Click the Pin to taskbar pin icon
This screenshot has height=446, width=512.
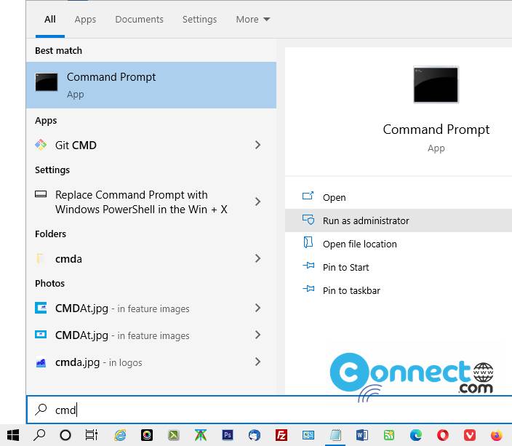coord(308,289)
